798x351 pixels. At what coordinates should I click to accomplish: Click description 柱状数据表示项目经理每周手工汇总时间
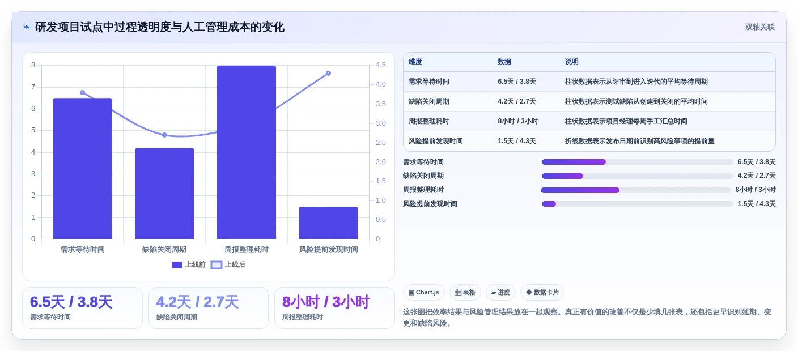click(x=626, y=121)
